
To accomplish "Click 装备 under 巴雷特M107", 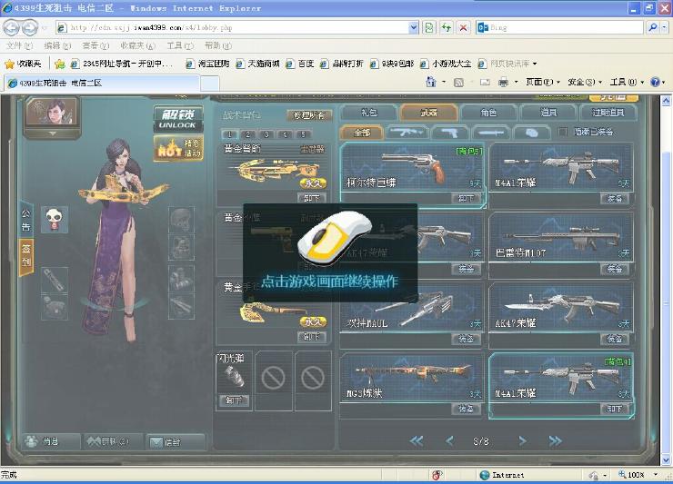I will click(614, 269).
